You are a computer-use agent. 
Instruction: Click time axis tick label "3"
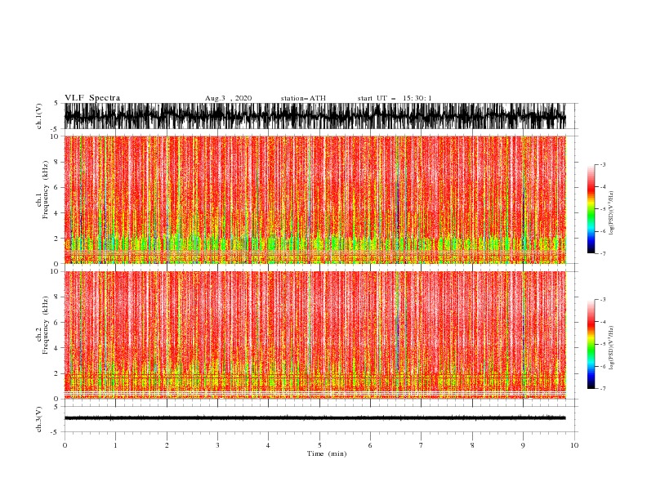[x=217, y=445]
